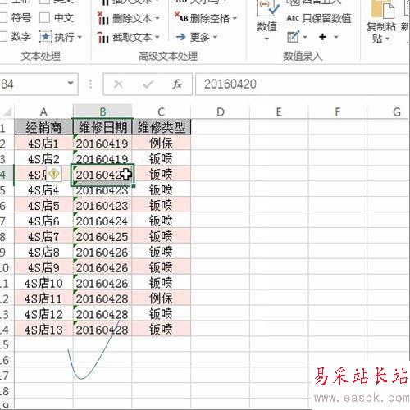The image size is (410, 410).
Task: Click the 复制粘贴 button
Action: pos(381,22)
